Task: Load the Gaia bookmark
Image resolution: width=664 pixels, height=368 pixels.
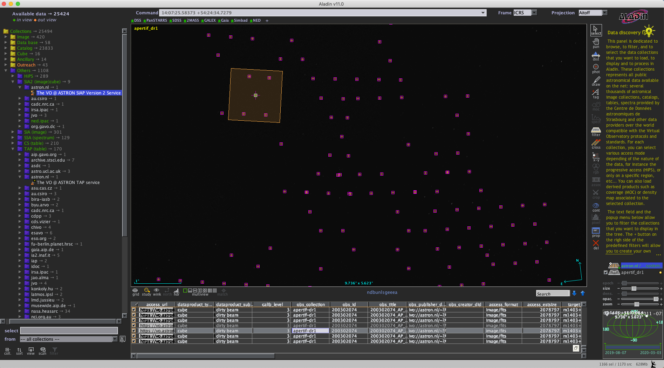Action: (224, 21)
